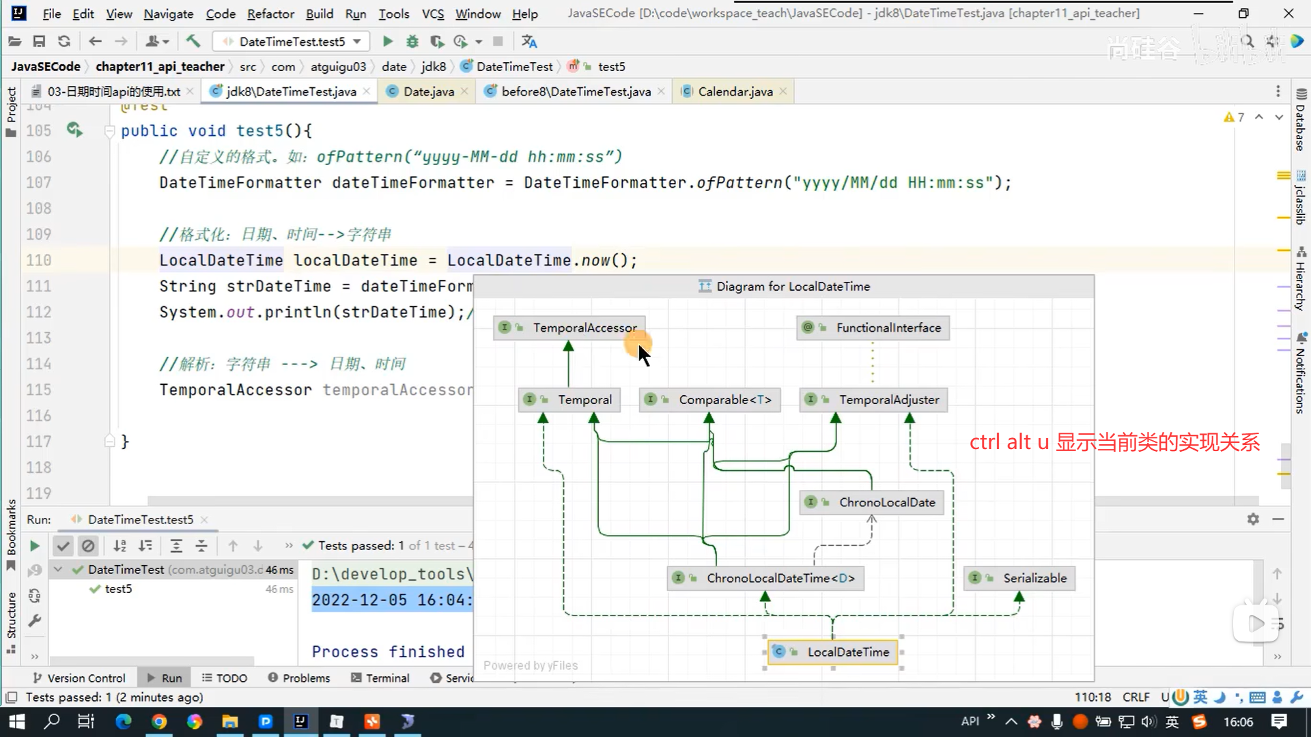This screenshot has height=737, width=1311.
Task: Click the Build project hammer icon
Action: point(193,42)
